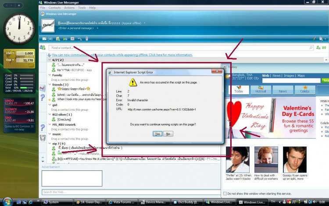Click the BAC display picture

click(x=48, y=25)
